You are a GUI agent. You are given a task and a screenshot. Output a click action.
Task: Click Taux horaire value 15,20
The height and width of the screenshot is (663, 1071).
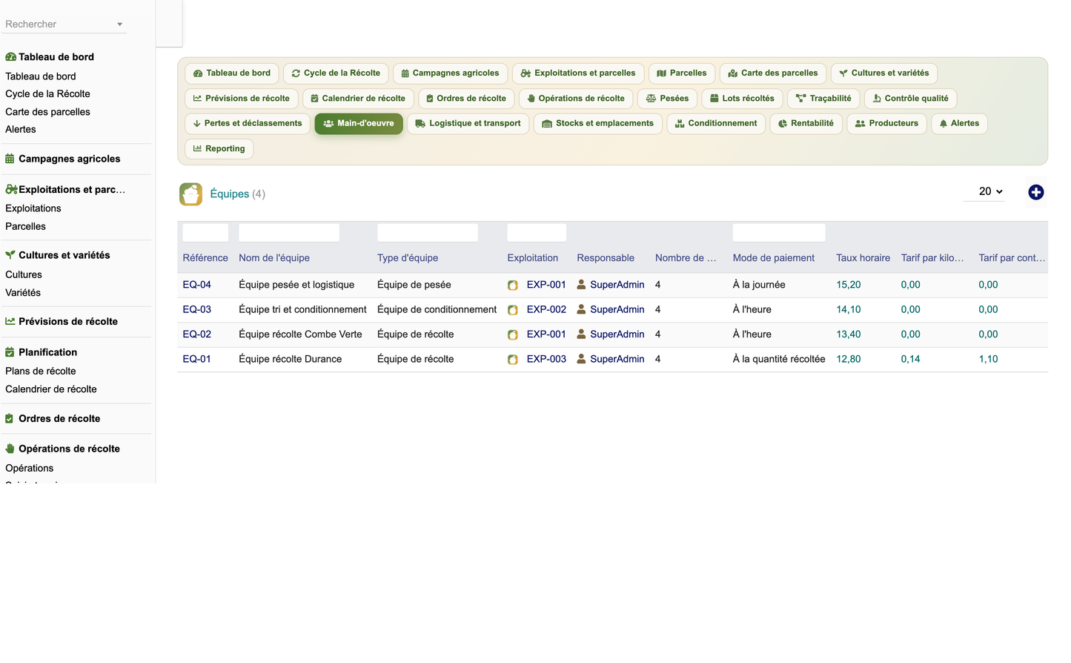click(x=849, y=285)
